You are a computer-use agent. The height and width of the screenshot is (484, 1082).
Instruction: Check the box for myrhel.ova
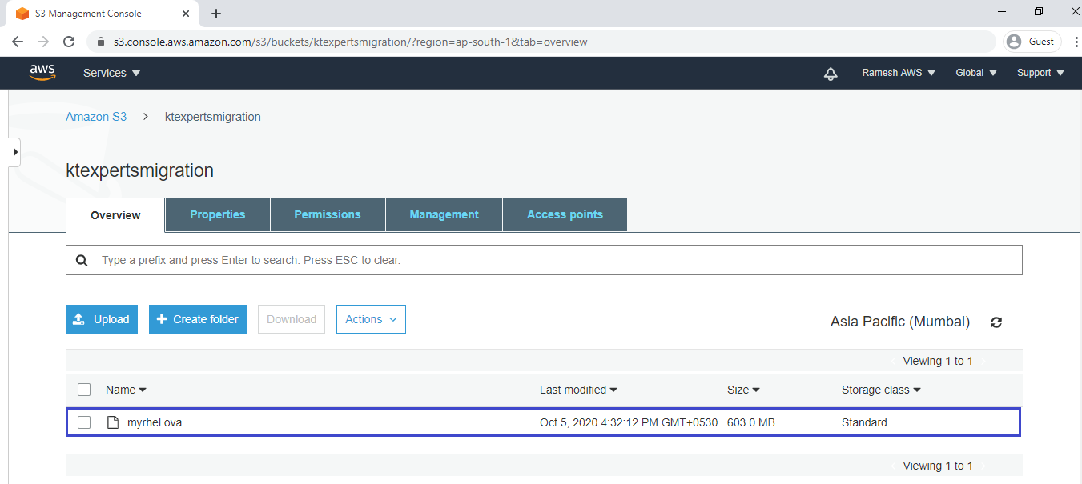pyautogui.click(x=84, y=422)
